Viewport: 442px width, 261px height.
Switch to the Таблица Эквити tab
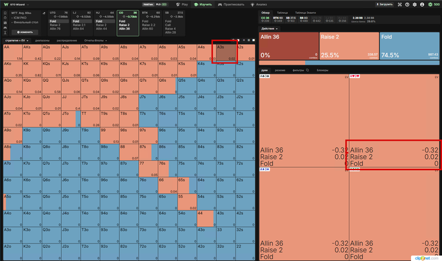pos(305,13)
